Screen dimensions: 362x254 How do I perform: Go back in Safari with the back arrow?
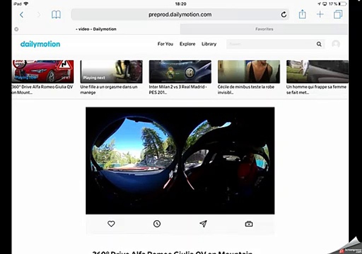pos(22,15)
